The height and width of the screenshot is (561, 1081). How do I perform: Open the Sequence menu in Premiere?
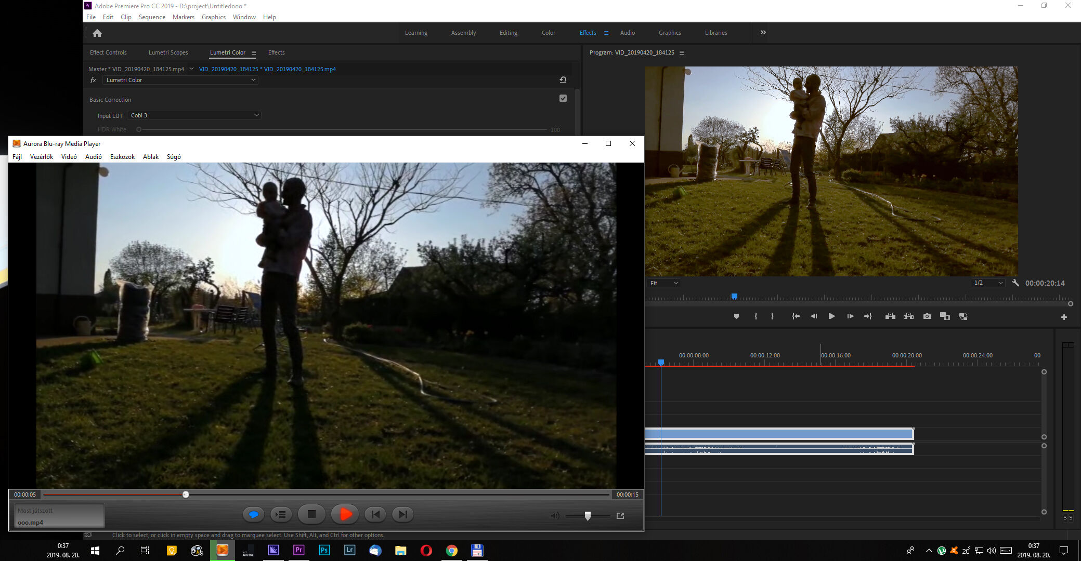click(x=152, y=17)
